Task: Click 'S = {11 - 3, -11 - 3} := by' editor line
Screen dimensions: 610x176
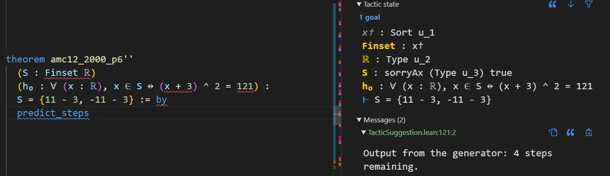Action: [x=92, y=100]
